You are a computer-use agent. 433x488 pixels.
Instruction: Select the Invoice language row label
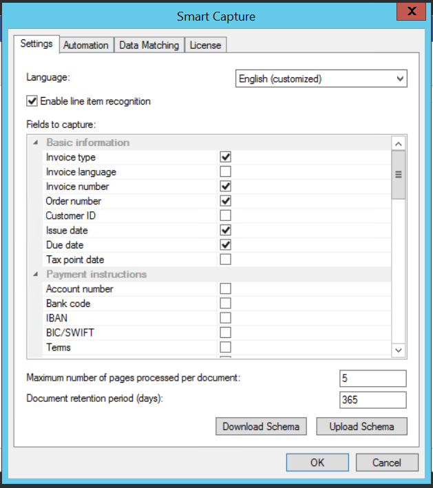coord(81,172)
